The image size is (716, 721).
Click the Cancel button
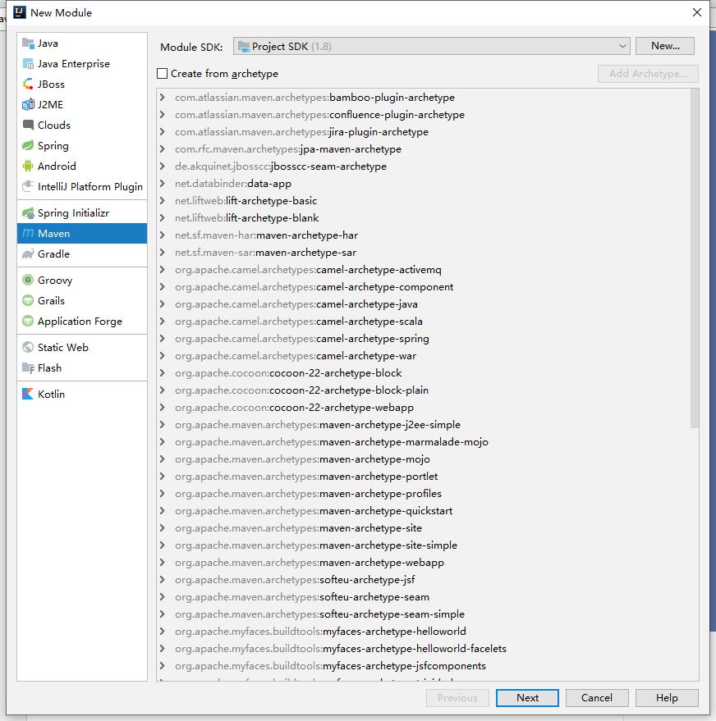pos(597,698)
